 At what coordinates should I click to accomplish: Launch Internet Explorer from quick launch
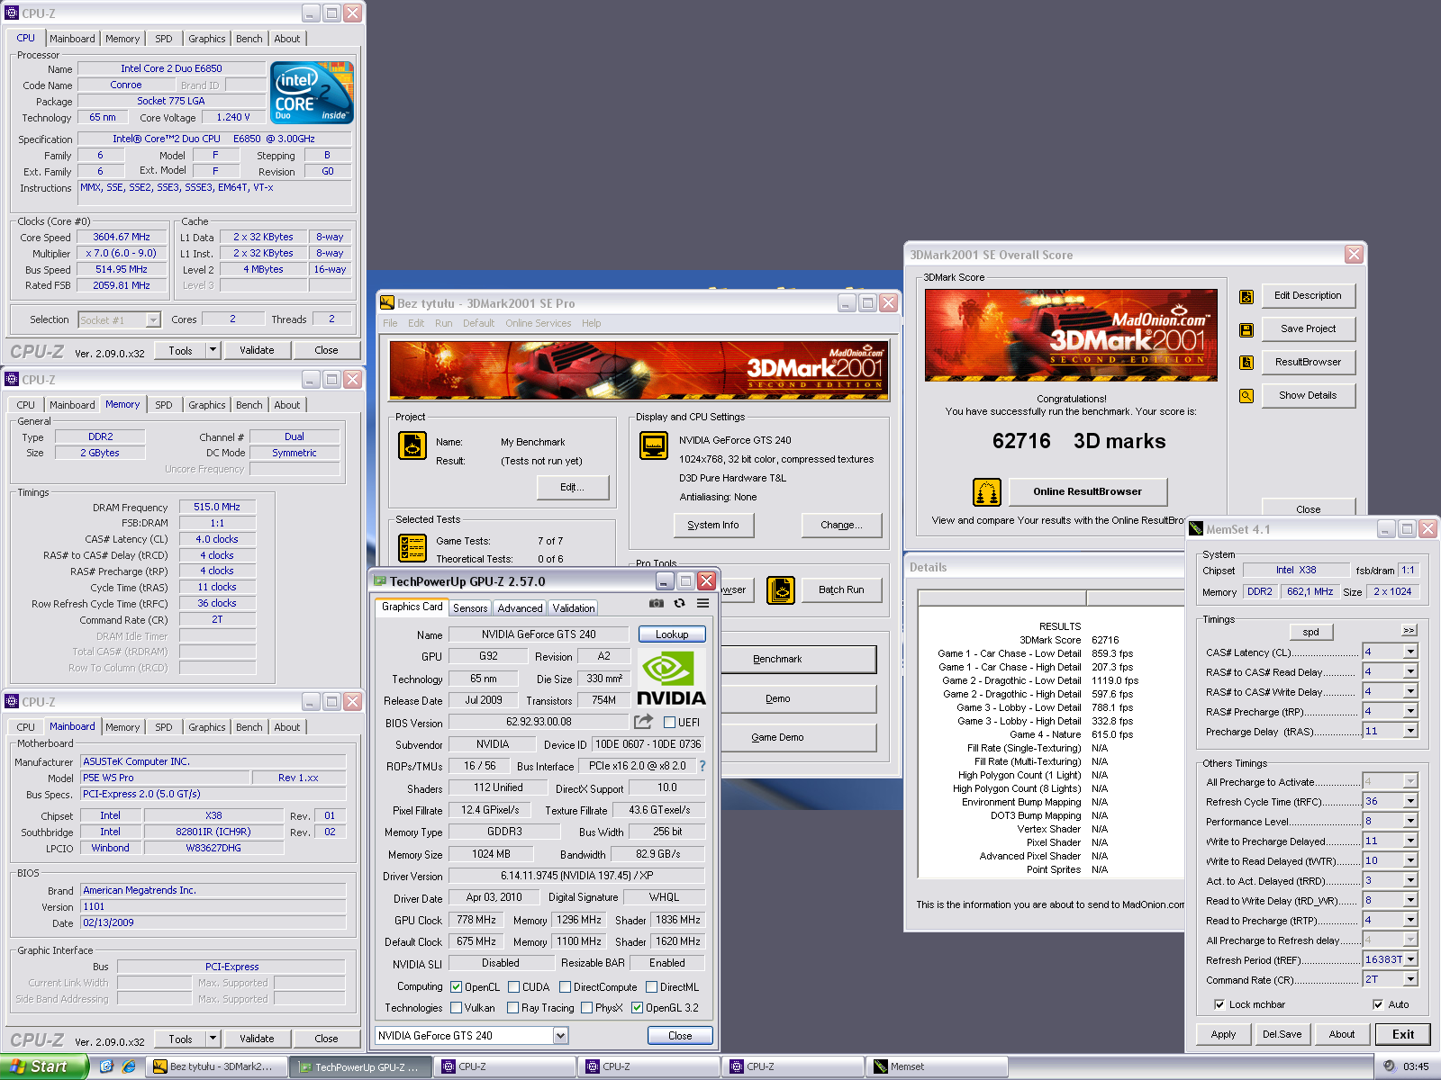129,1066
